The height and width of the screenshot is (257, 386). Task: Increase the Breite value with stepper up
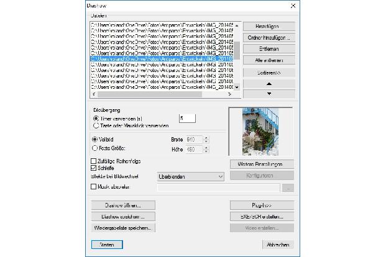pos(206,138)
